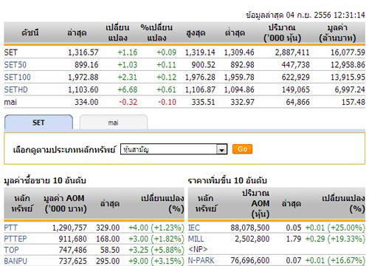Select SET50 trading value 12,958.86
The height and width of the screenshot is (266, 369).
(x=348, y=65)
